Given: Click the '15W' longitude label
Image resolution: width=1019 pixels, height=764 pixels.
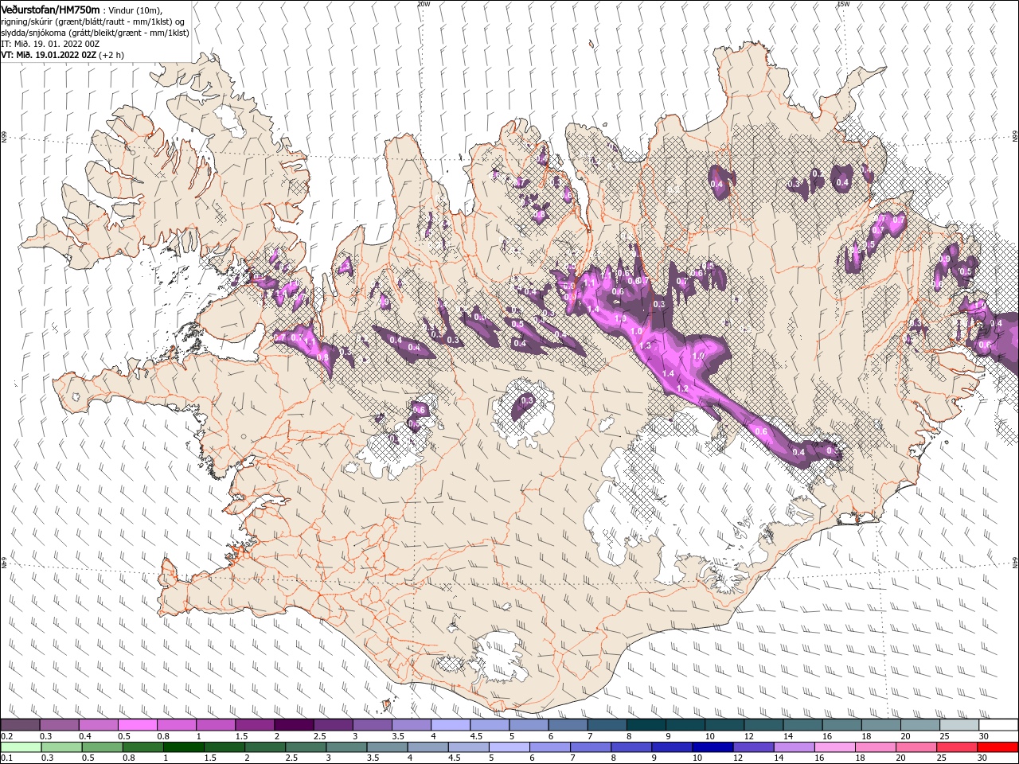Looking at the screenshot, I should pos(843,4).
